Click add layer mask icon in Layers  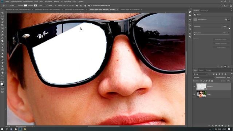coord(216,126)
